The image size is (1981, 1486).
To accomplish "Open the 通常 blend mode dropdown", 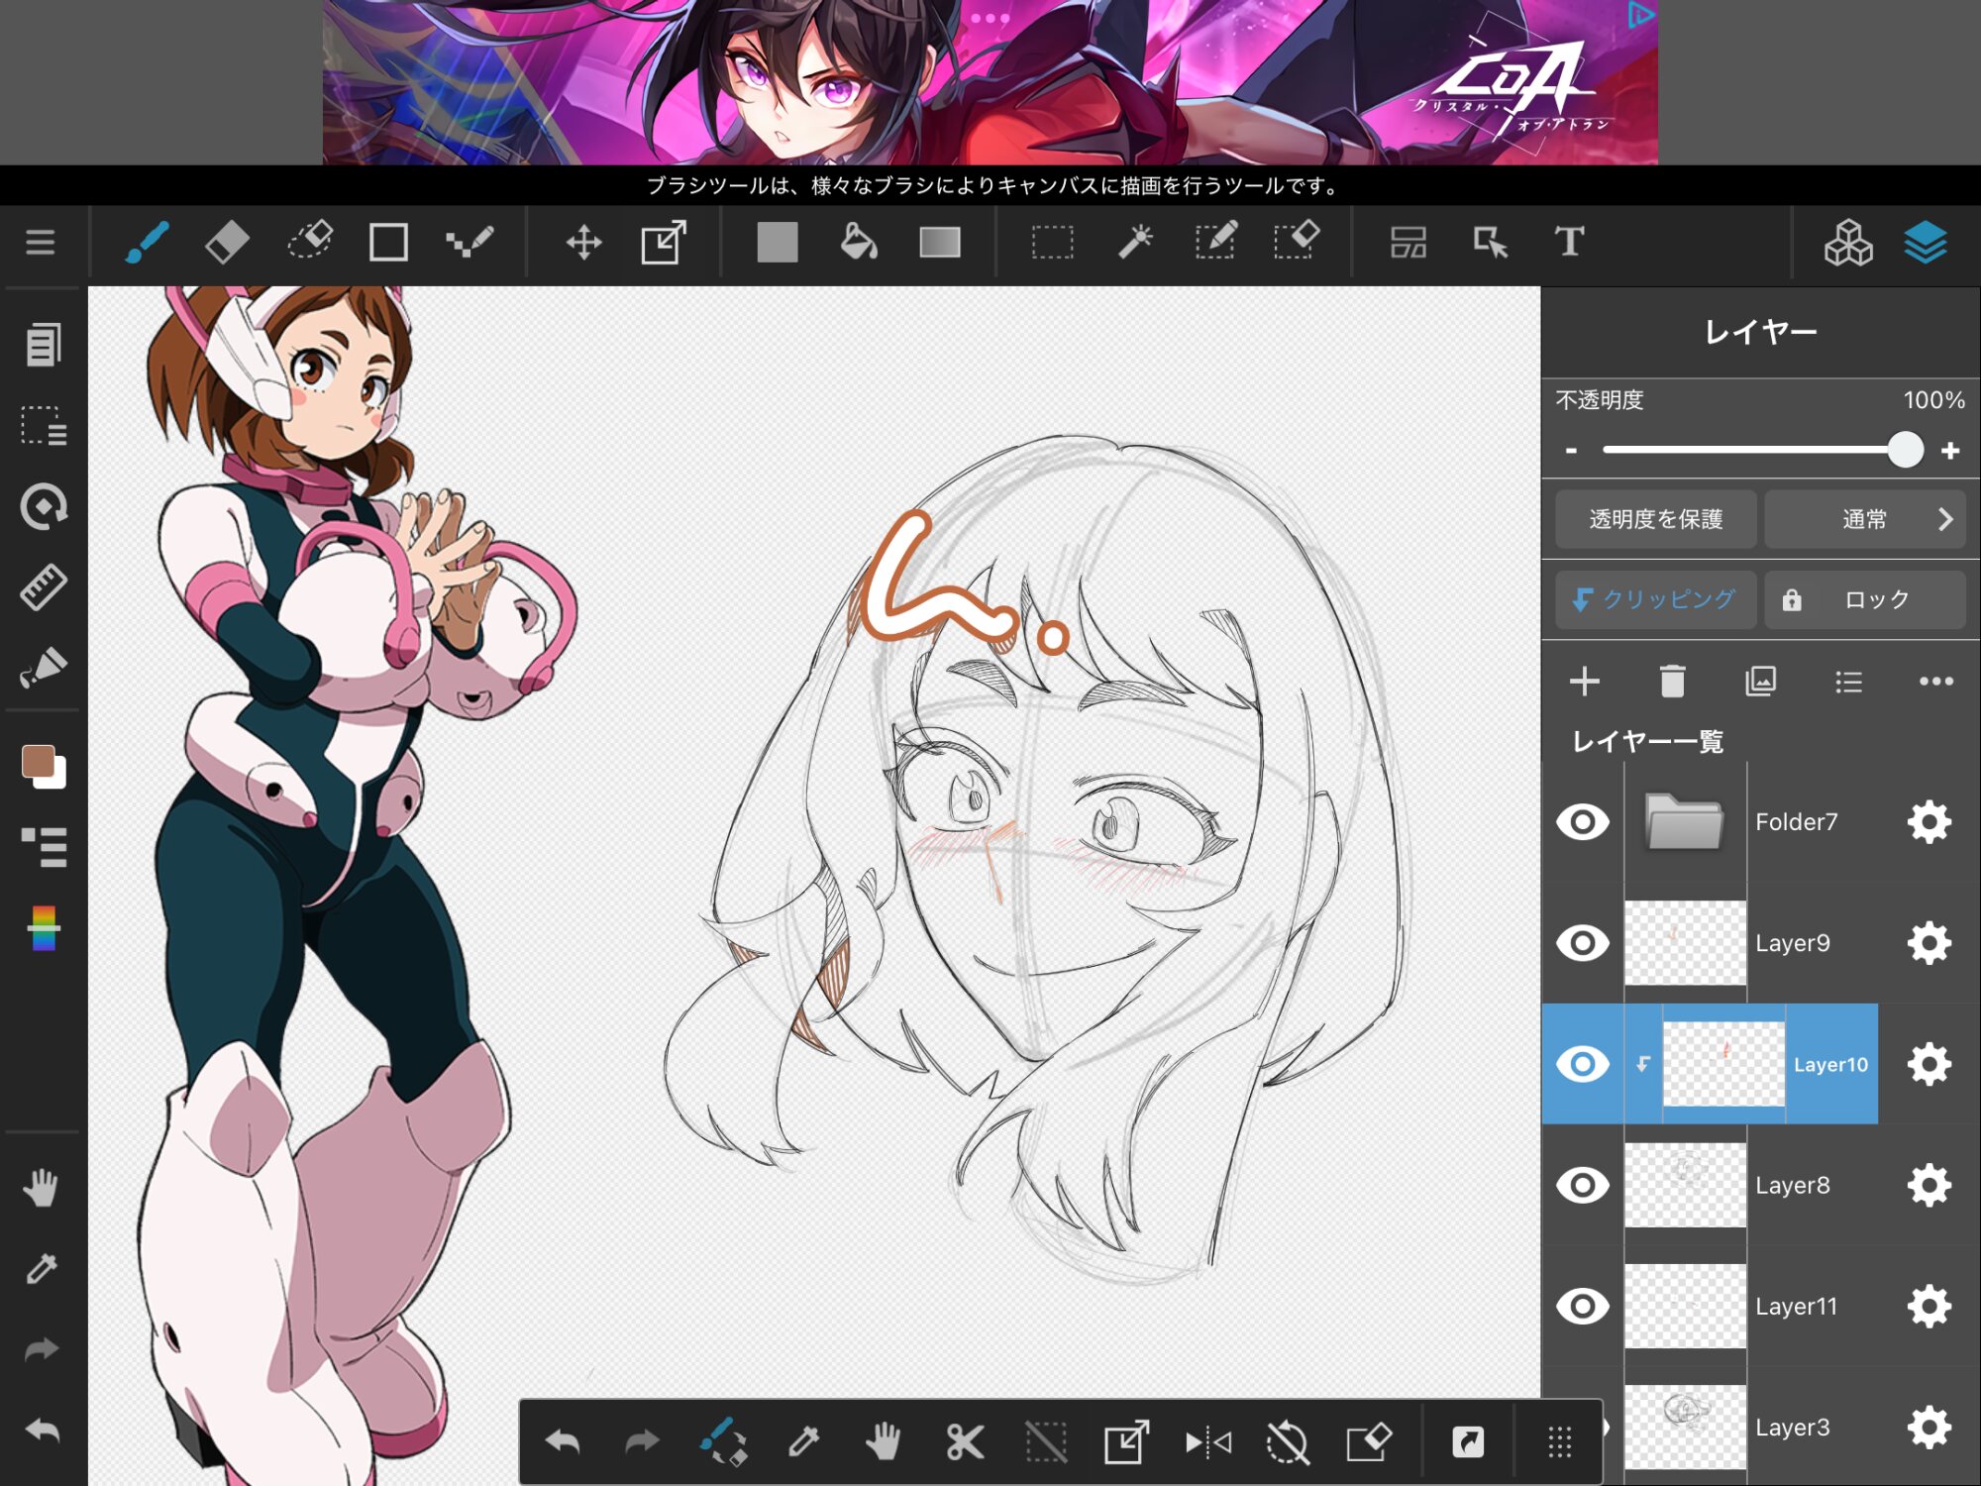I will tap(1864, 519).
